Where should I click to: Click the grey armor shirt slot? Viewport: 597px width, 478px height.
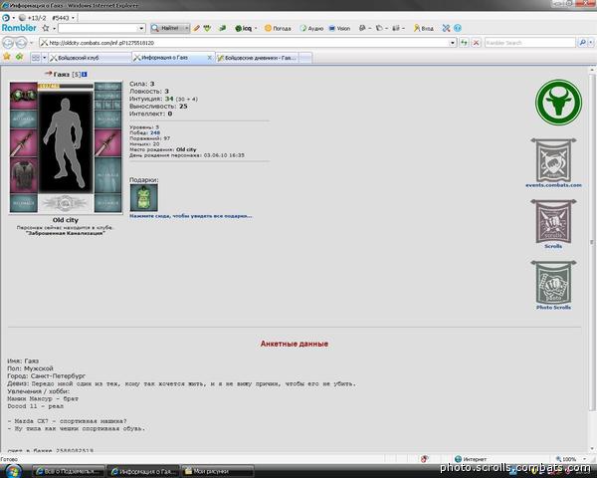click(x=24, y=175)
